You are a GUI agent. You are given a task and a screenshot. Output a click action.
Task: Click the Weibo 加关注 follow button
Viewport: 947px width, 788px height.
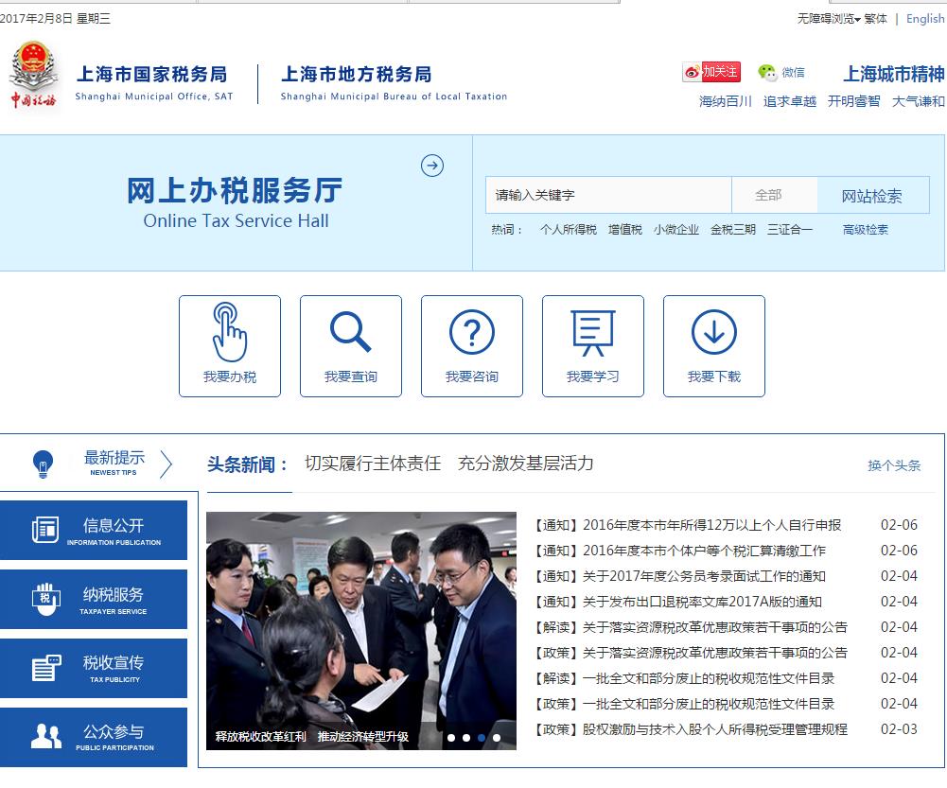pyautogui.click(x=711, y=72)
